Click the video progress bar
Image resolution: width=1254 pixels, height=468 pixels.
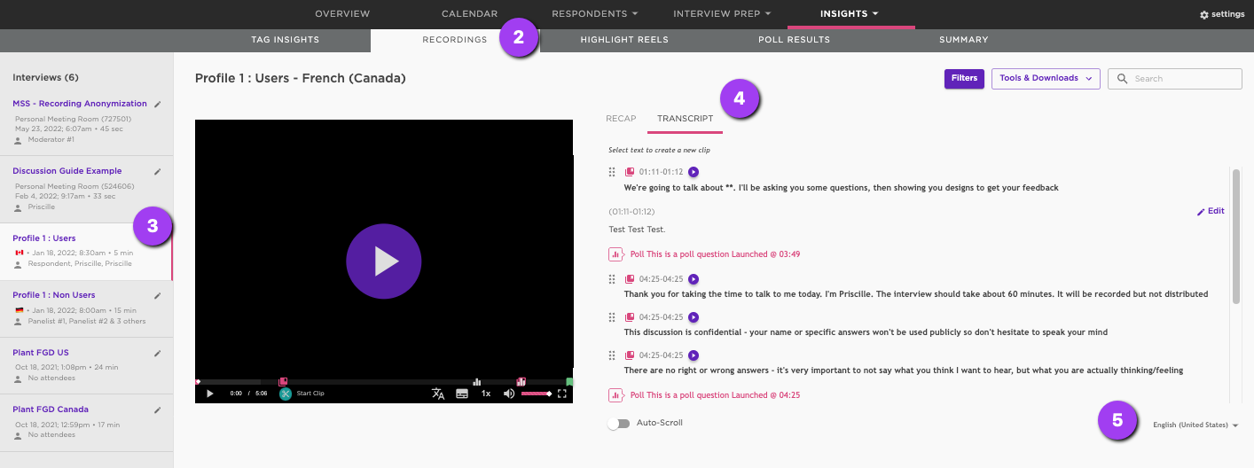point(383,382)
